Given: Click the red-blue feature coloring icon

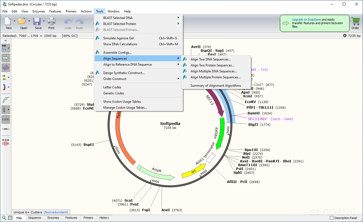Looking at the screenshot, I should pos(4,87).
